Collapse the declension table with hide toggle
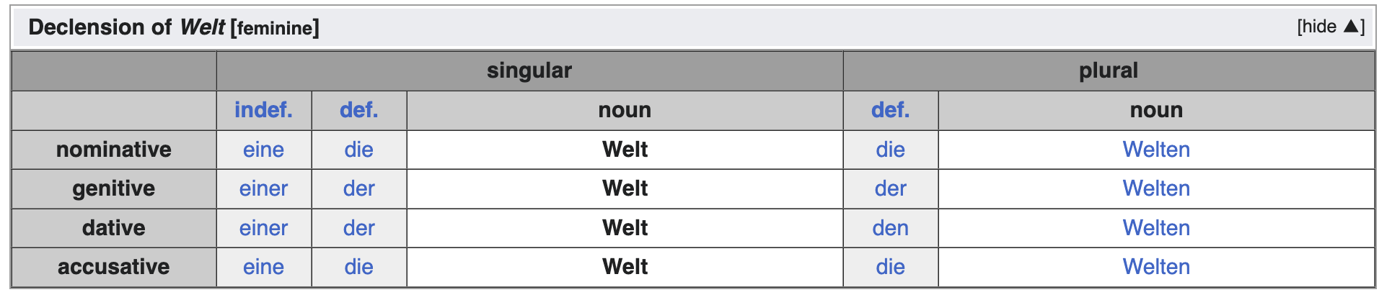1392x305 pixels. (x=1329, y=27)
